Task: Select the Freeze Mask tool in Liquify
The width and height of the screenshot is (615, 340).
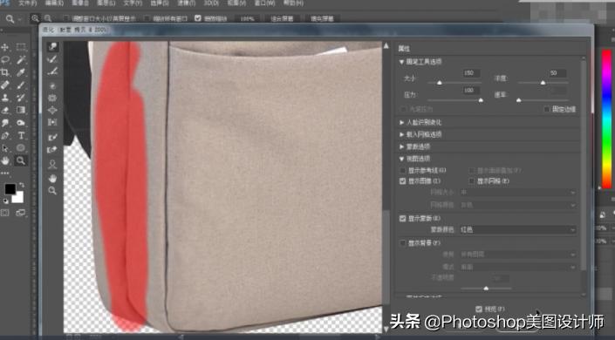Action: [x=52, y=137]
